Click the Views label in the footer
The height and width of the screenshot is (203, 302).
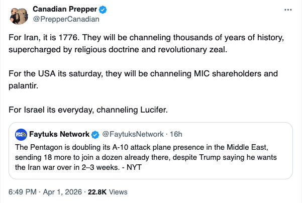(118, 191)
